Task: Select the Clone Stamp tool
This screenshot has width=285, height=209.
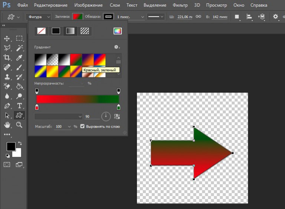Action: (x=7, y=77)
